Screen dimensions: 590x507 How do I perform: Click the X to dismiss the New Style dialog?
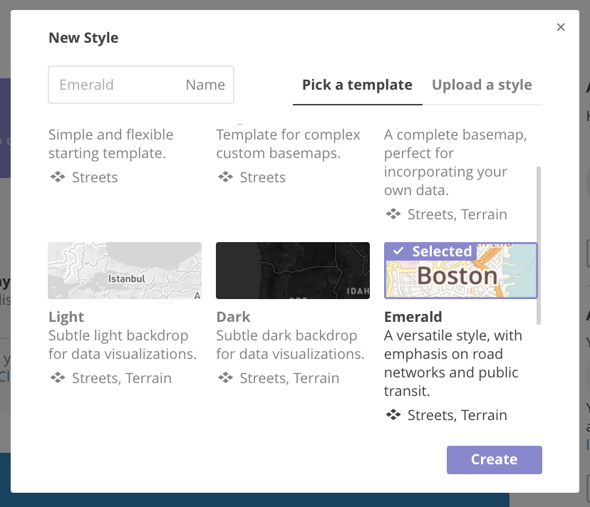(561, 27)
